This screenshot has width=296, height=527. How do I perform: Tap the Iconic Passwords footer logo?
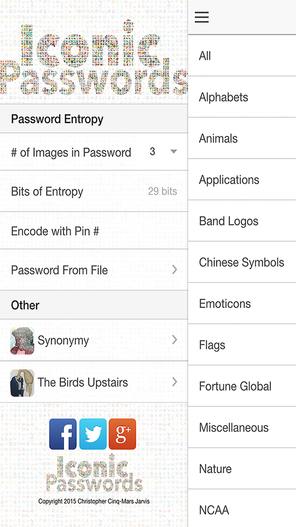coord(94,473)
